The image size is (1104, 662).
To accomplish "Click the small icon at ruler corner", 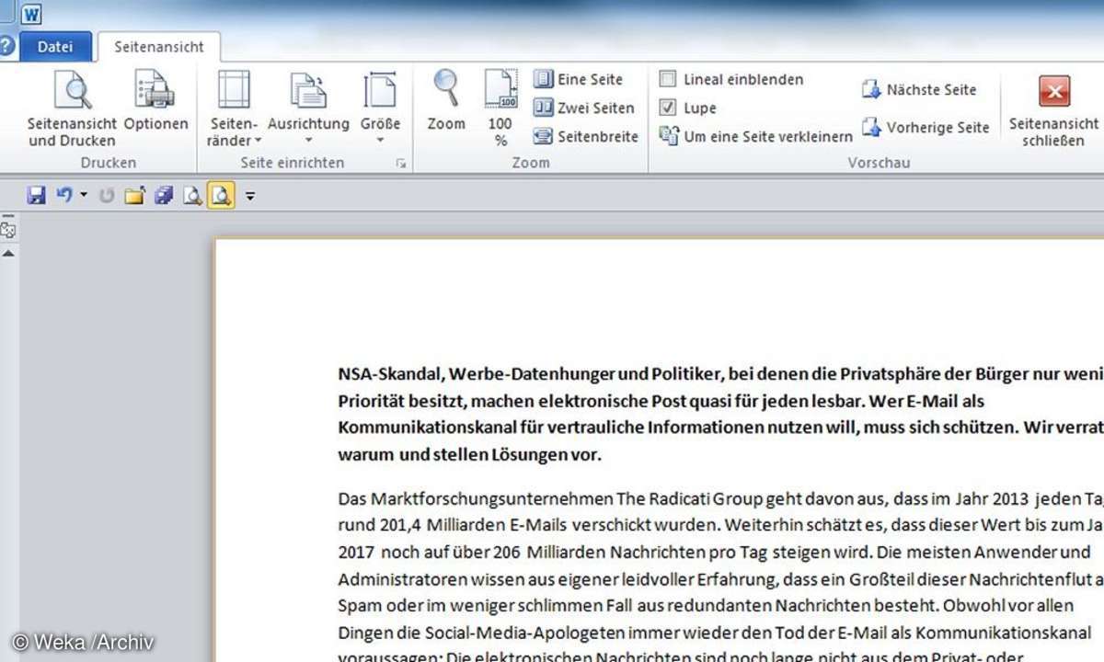I will (7, 230).
